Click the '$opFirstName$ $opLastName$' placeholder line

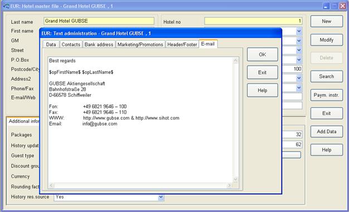[81, 72]
